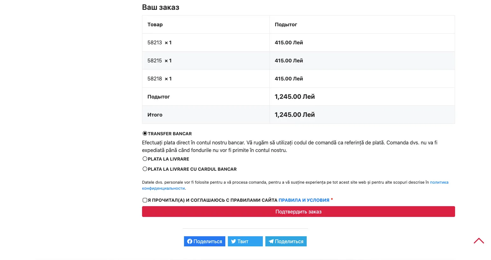491x260 pixels.
Task: Click the red scroll-to-top chevron
Action: (x=479, y=241)
